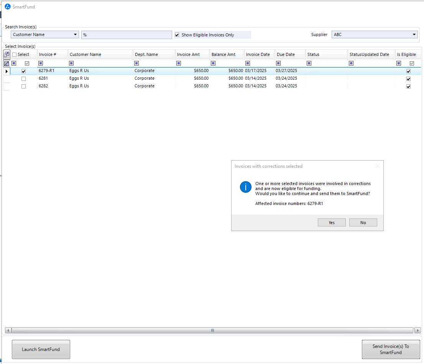This screenshot has width=424, height=364.
Task: Sort by the Invoice Date column header
Action: point(259,54)
